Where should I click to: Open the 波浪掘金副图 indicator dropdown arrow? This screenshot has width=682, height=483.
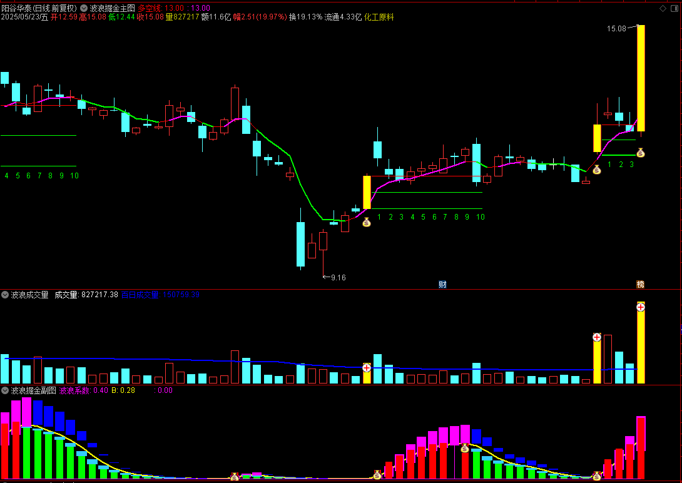click(5, 390)
